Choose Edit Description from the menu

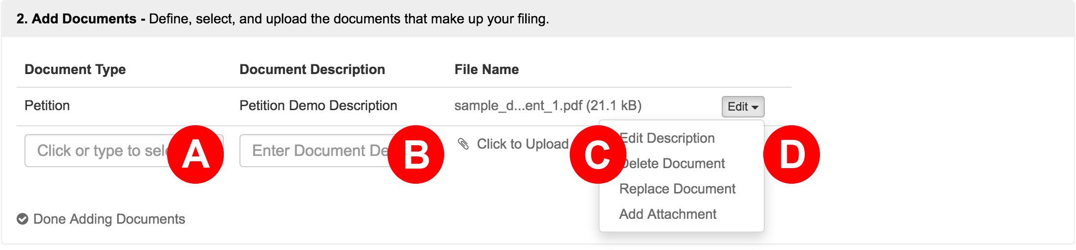pos(667,138)
